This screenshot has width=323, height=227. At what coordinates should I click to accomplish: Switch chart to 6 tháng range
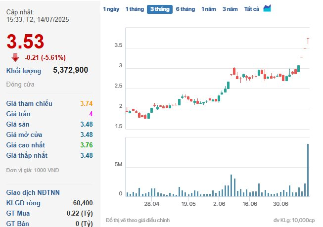click(x=185, y=9)
